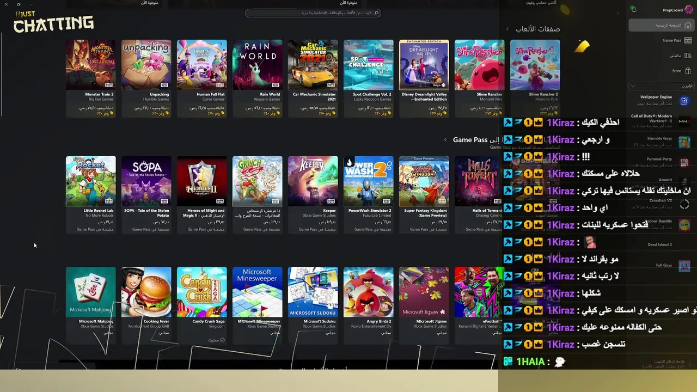Open the الأحدث sort dropdown
This screenshot has height=392, width=697.
(x=663, y=86)
